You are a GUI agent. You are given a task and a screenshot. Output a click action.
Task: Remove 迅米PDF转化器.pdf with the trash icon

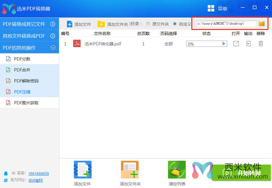(x=261, y=44)
